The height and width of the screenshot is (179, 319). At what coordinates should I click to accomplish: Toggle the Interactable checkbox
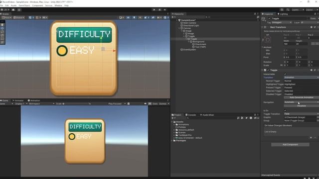click(285, 74)
